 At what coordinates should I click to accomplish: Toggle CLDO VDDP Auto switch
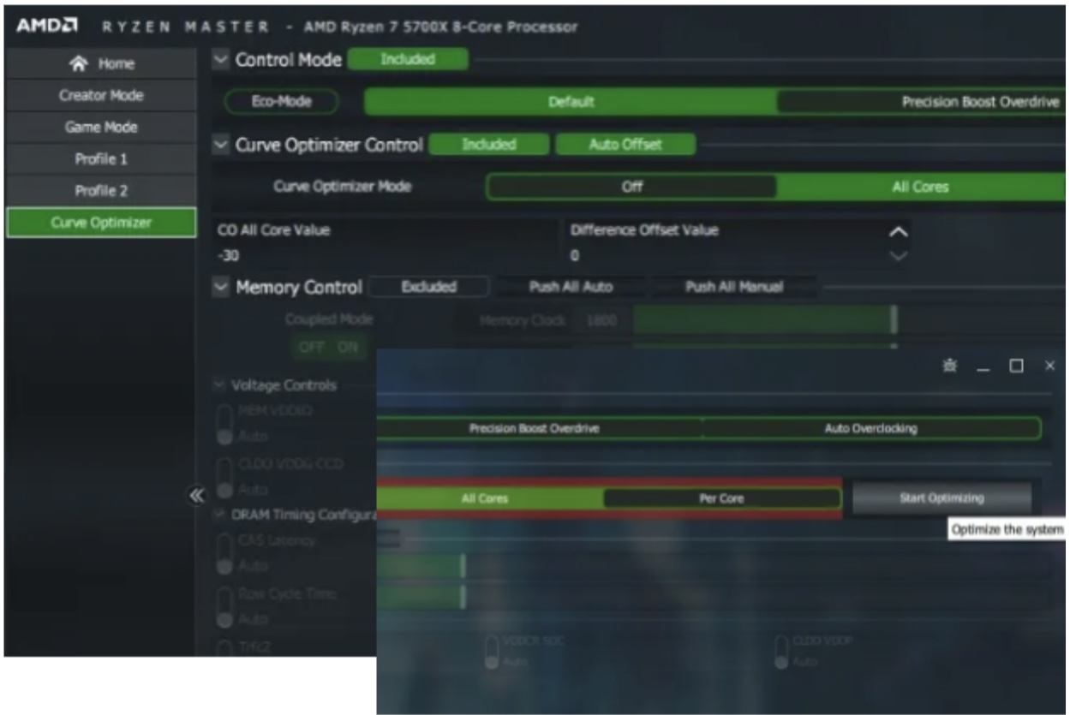pos(781,652)
